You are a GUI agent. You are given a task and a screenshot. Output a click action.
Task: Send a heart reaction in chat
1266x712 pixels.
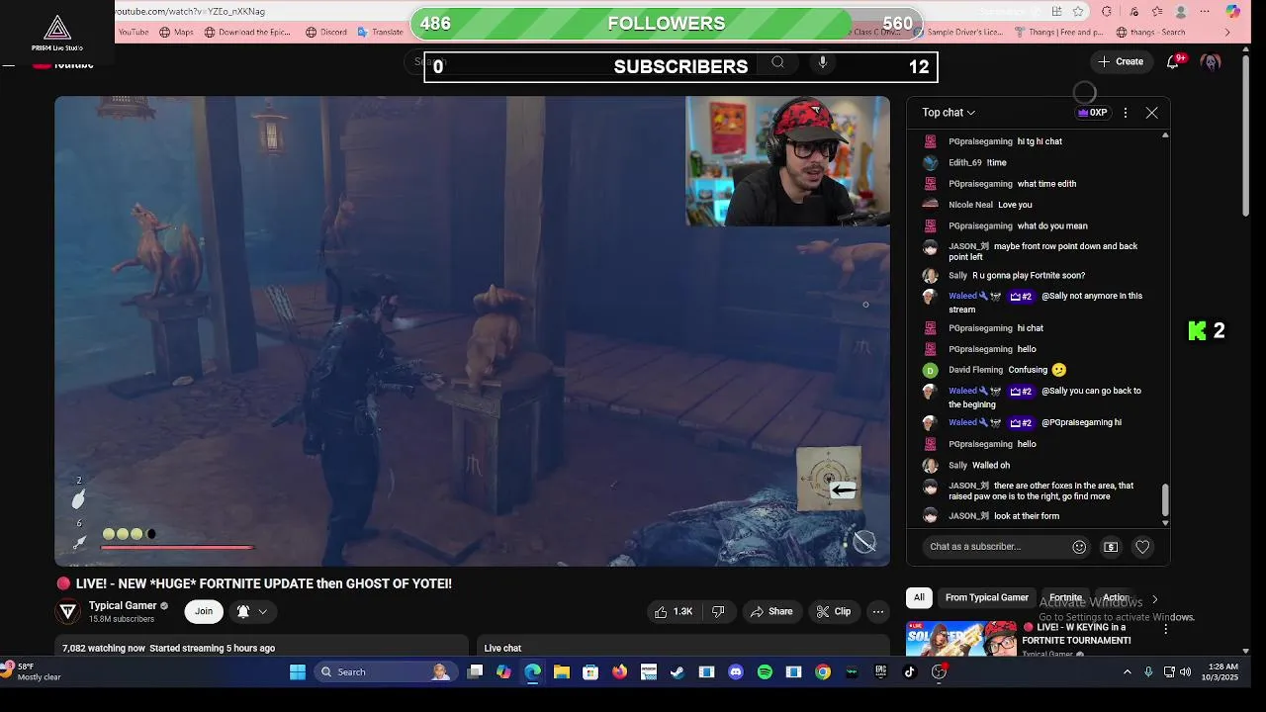1142,547
